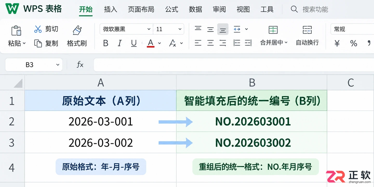
Task: Switch to the 插入 tab
Action: (x=111, y=10)
